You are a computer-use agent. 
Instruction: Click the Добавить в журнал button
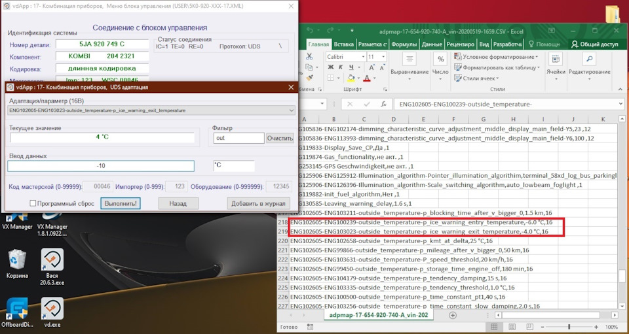(x=258, y=203)
